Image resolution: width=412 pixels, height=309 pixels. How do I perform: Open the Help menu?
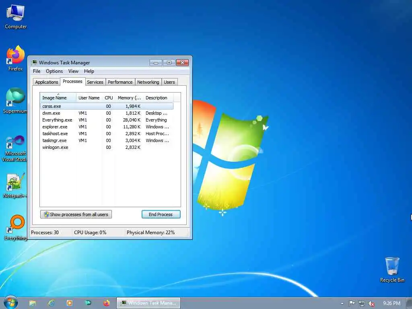pos(89,71)
